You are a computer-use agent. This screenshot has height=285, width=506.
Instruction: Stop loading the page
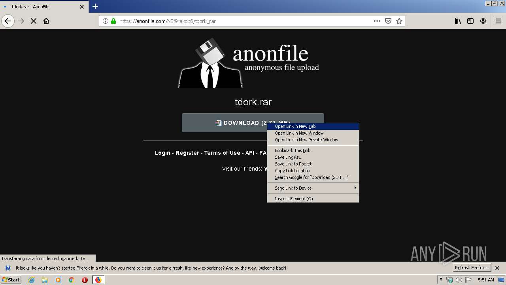(34, 21)
